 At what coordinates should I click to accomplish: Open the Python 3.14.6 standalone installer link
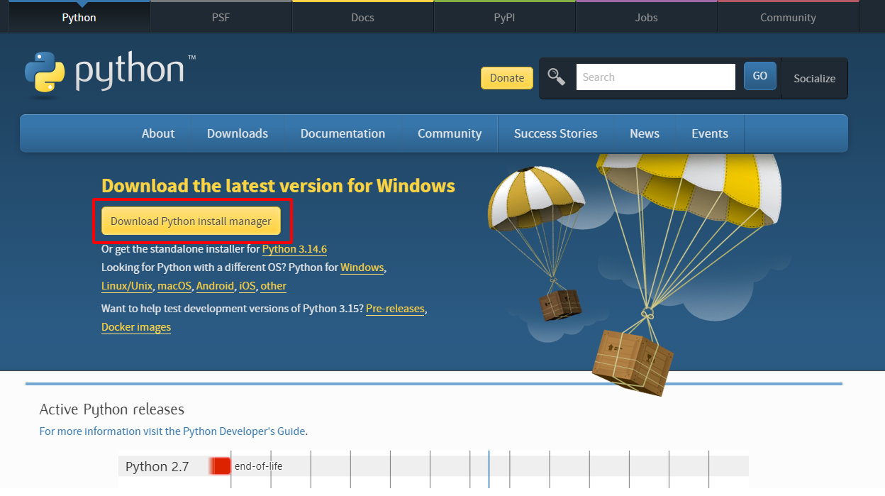pos(294,249)
